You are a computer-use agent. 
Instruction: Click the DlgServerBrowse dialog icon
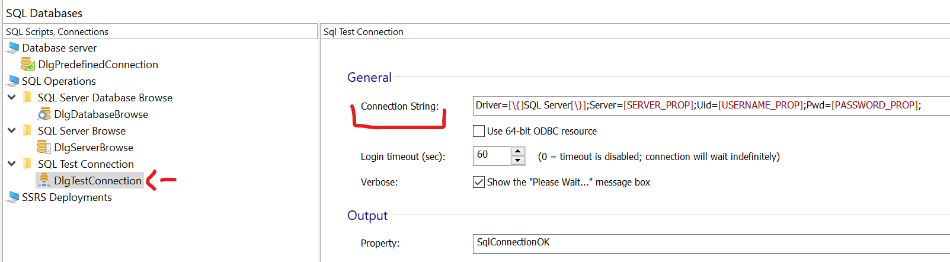[44, 147]
